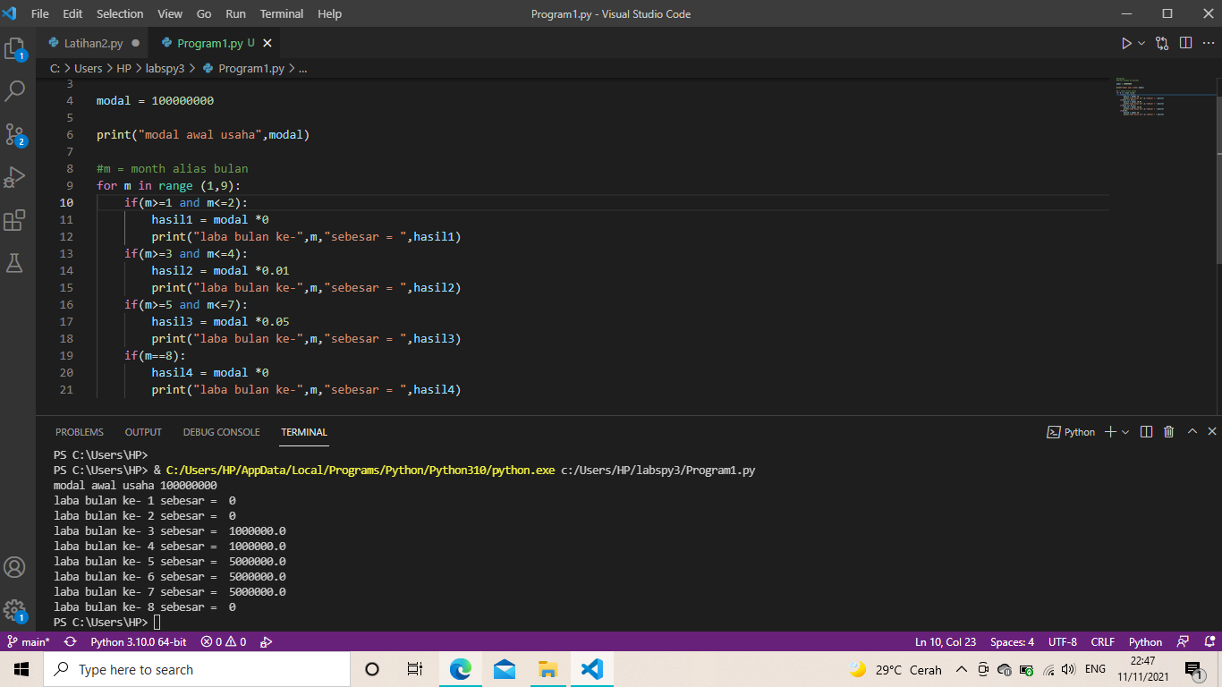This screenshot has width=1222, height=687.
Task: Open the Help menu
Action: tap(330, 13)
